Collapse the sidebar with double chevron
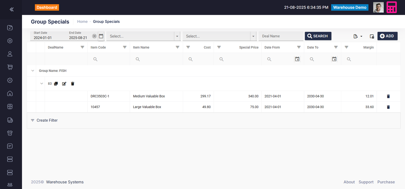Image resolution: width=405 pixels, height=189 pixels. point(11,10)
